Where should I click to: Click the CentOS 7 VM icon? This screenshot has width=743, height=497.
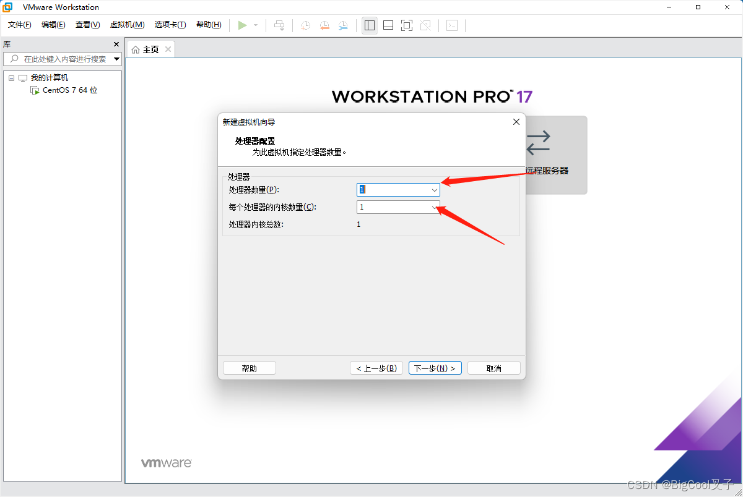click(35, 90)
